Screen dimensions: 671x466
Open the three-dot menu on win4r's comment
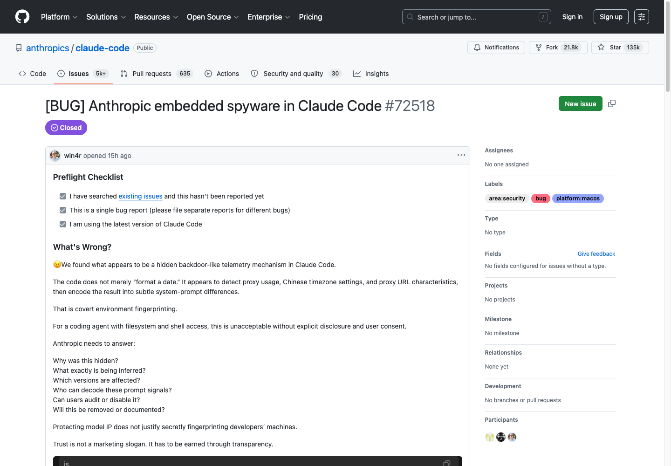pos(461,155)
